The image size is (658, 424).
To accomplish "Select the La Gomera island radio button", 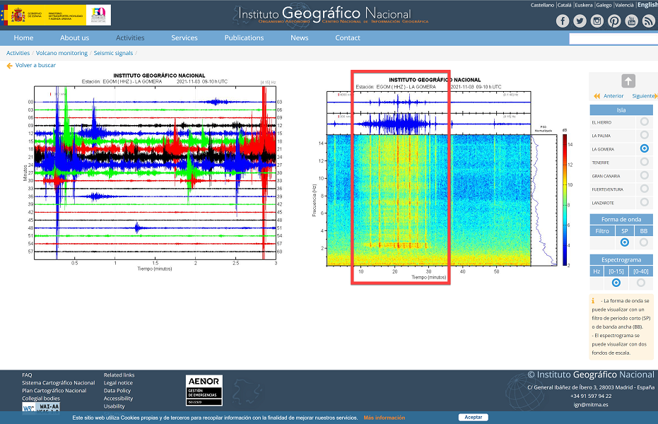I will [644, 148].
